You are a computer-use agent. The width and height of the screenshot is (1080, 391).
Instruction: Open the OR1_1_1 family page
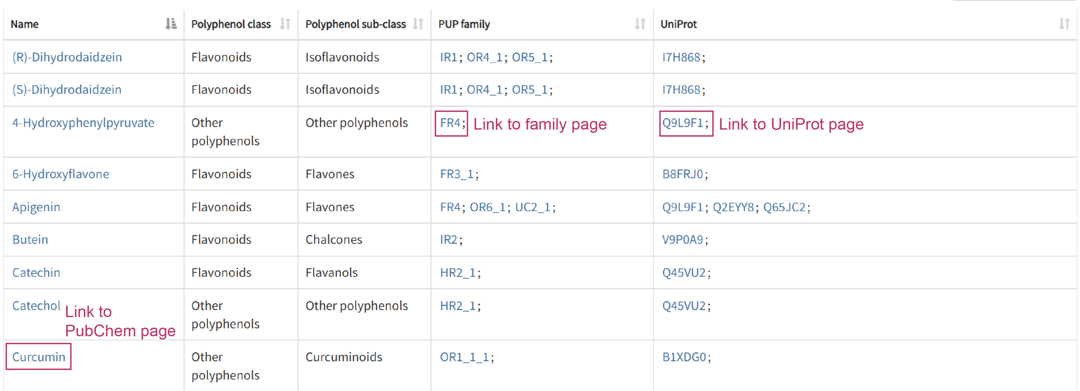click(x=464, y=357)
